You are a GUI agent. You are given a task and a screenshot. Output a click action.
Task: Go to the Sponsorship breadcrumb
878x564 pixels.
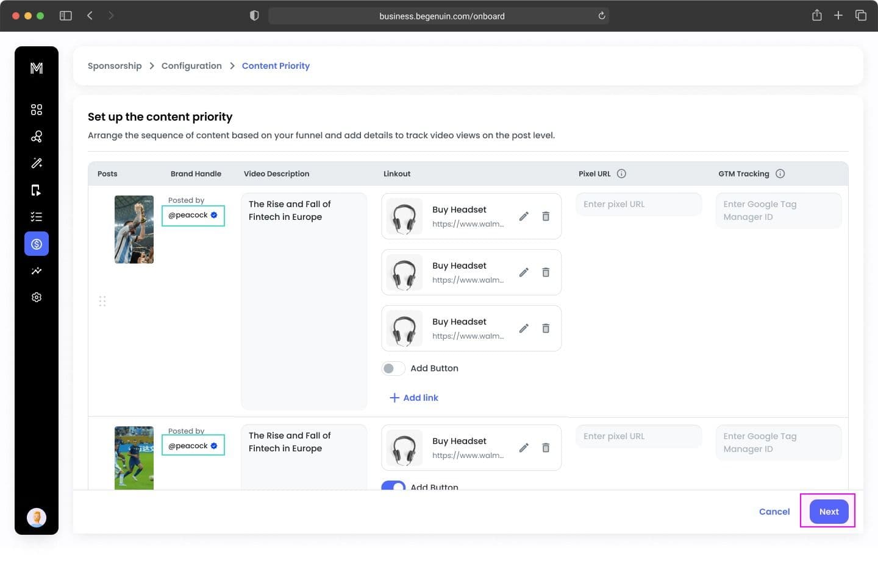pyautogui.click(x=115, y=66)
